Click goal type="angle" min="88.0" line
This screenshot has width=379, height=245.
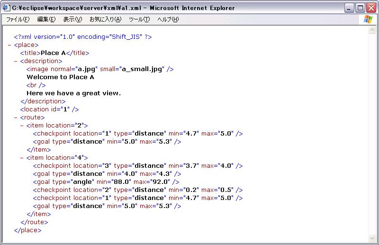[106, 182]
